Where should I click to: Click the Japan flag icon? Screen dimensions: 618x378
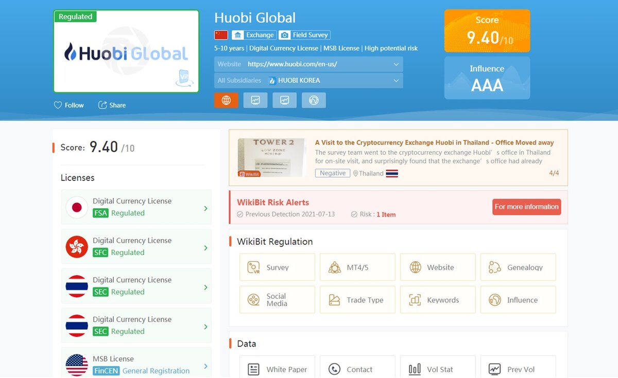(77, 207)
